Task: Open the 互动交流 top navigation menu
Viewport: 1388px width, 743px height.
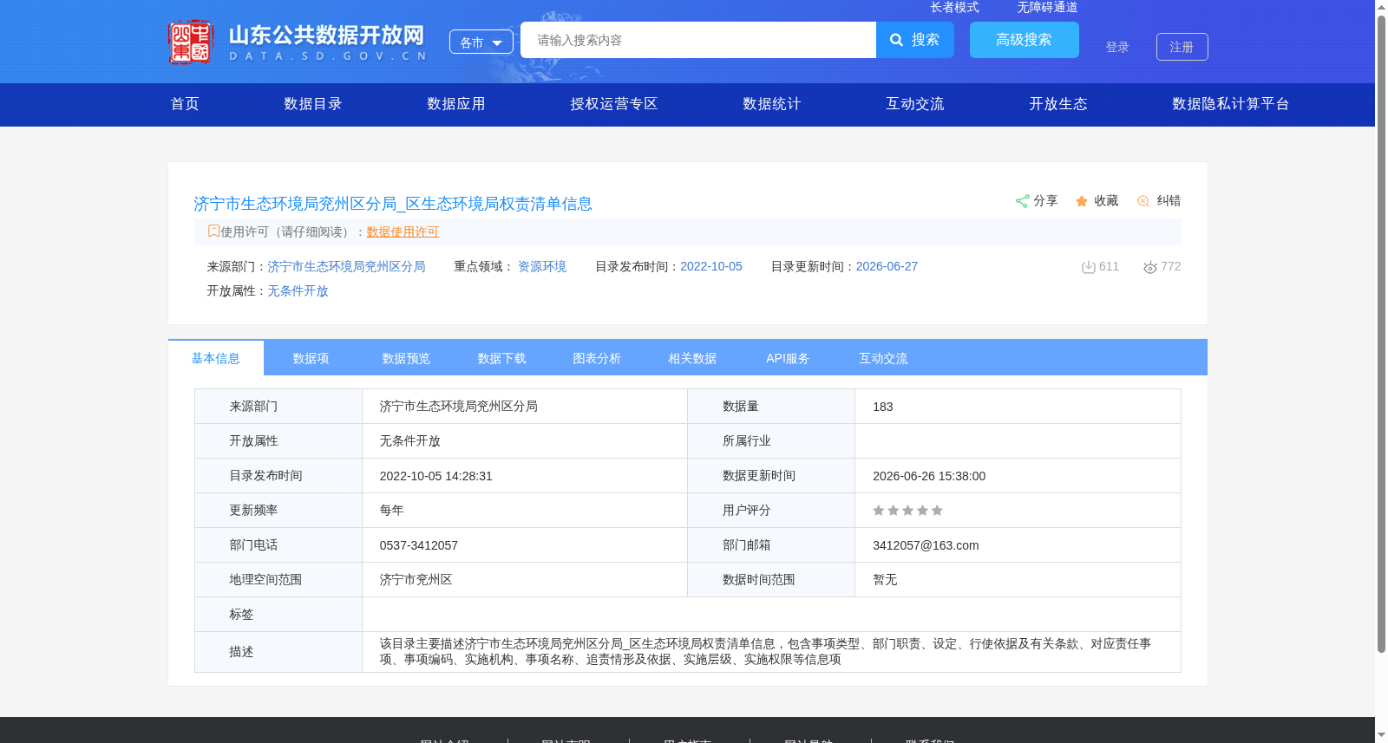Action: click(x=915, y=104)
